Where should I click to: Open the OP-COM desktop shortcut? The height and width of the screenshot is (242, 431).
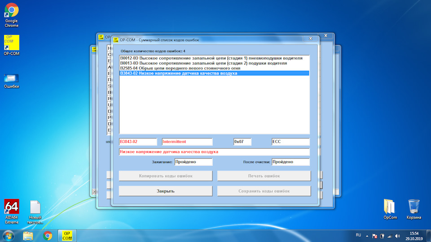point(11,43)
